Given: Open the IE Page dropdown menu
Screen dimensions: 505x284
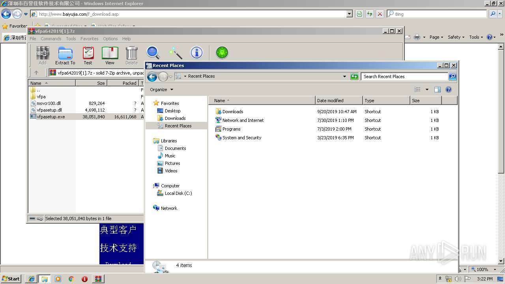Looking at the screenshot, I should coord(437,37).
